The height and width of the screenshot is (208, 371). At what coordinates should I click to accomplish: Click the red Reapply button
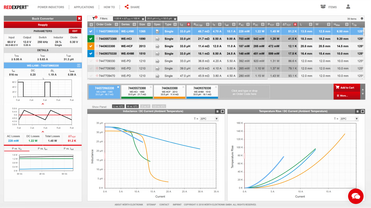tap(43, 25)
